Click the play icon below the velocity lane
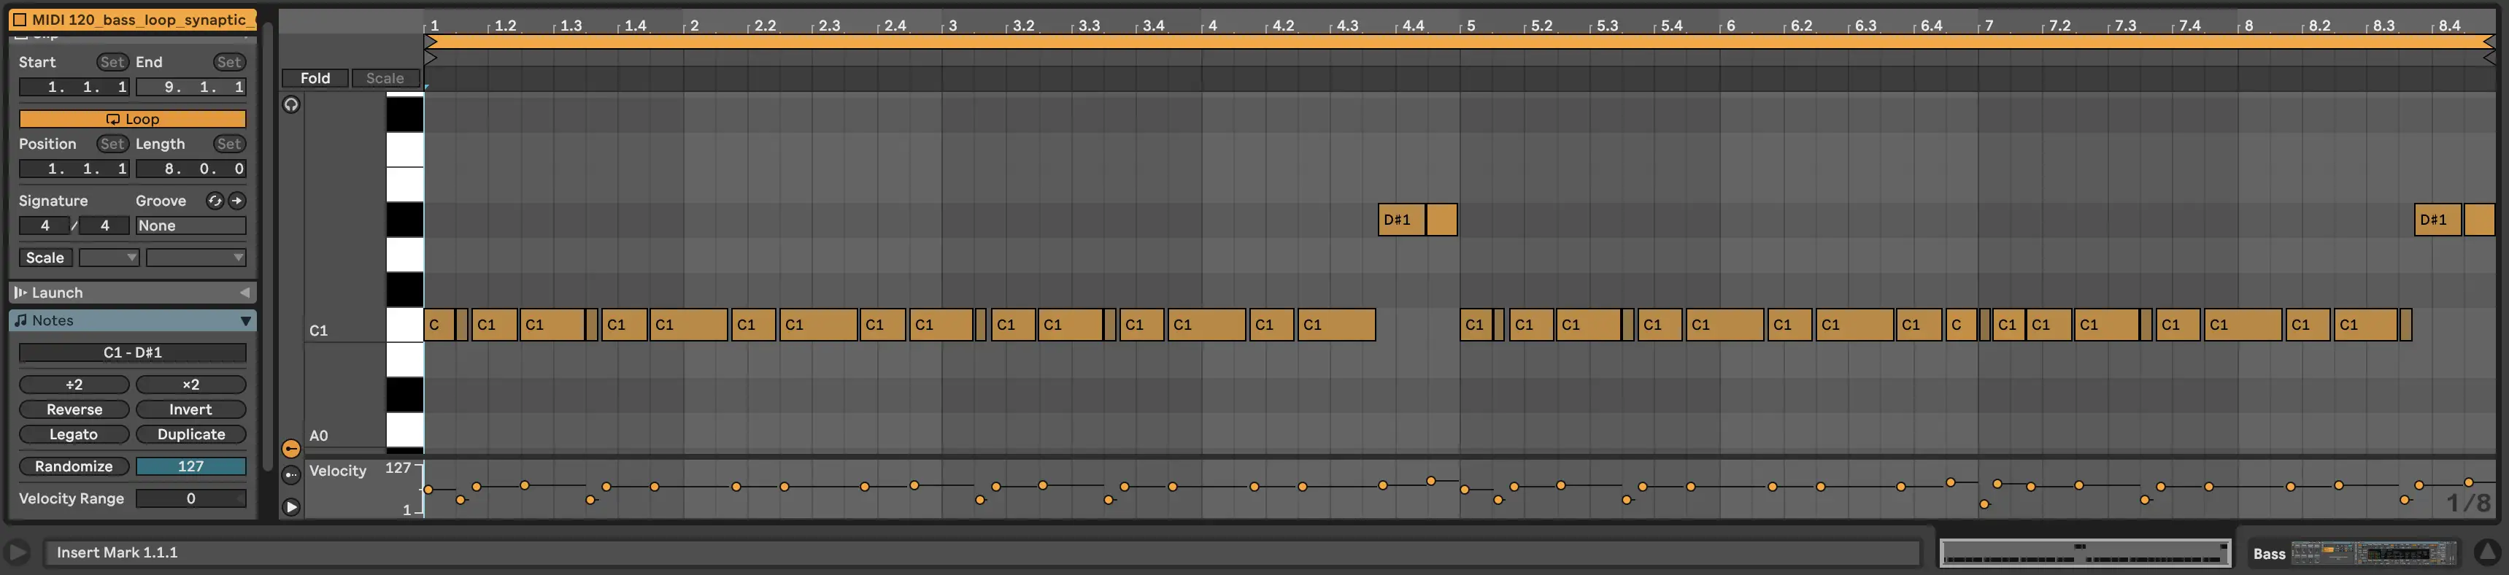 tap(290, 507)
